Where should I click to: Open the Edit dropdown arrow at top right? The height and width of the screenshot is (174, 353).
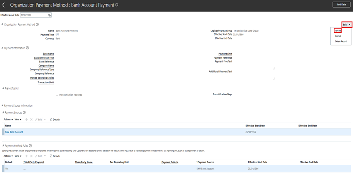click(x=350, y=24)
